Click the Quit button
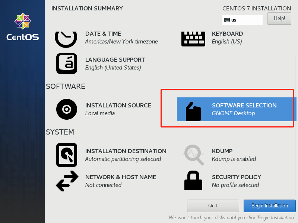The width and height of the screenshot is (298, 223). (213, 206)
